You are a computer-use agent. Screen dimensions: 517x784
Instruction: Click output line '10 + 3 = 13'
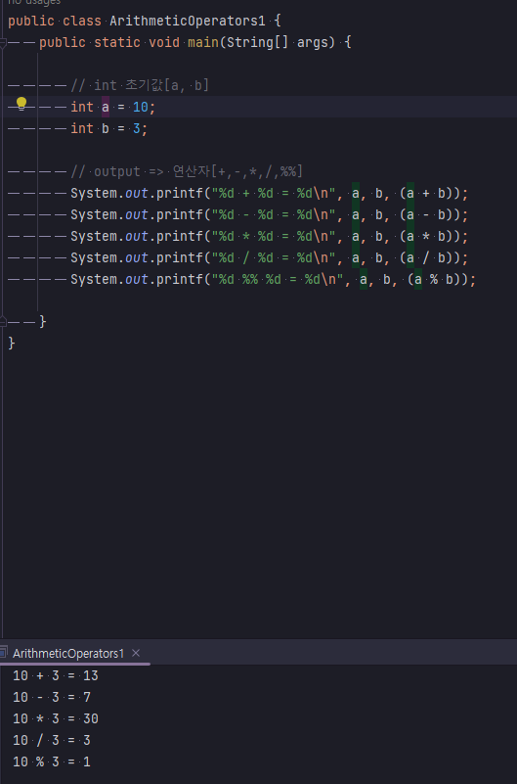coord(56,676)
